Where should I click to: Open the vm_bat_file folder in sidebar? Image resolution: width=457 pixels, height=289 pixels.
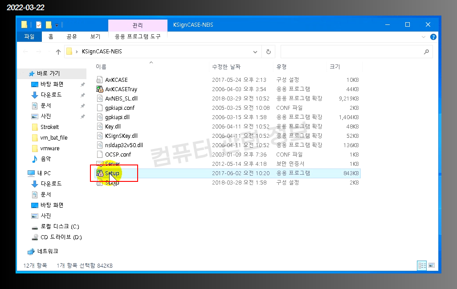53,137
